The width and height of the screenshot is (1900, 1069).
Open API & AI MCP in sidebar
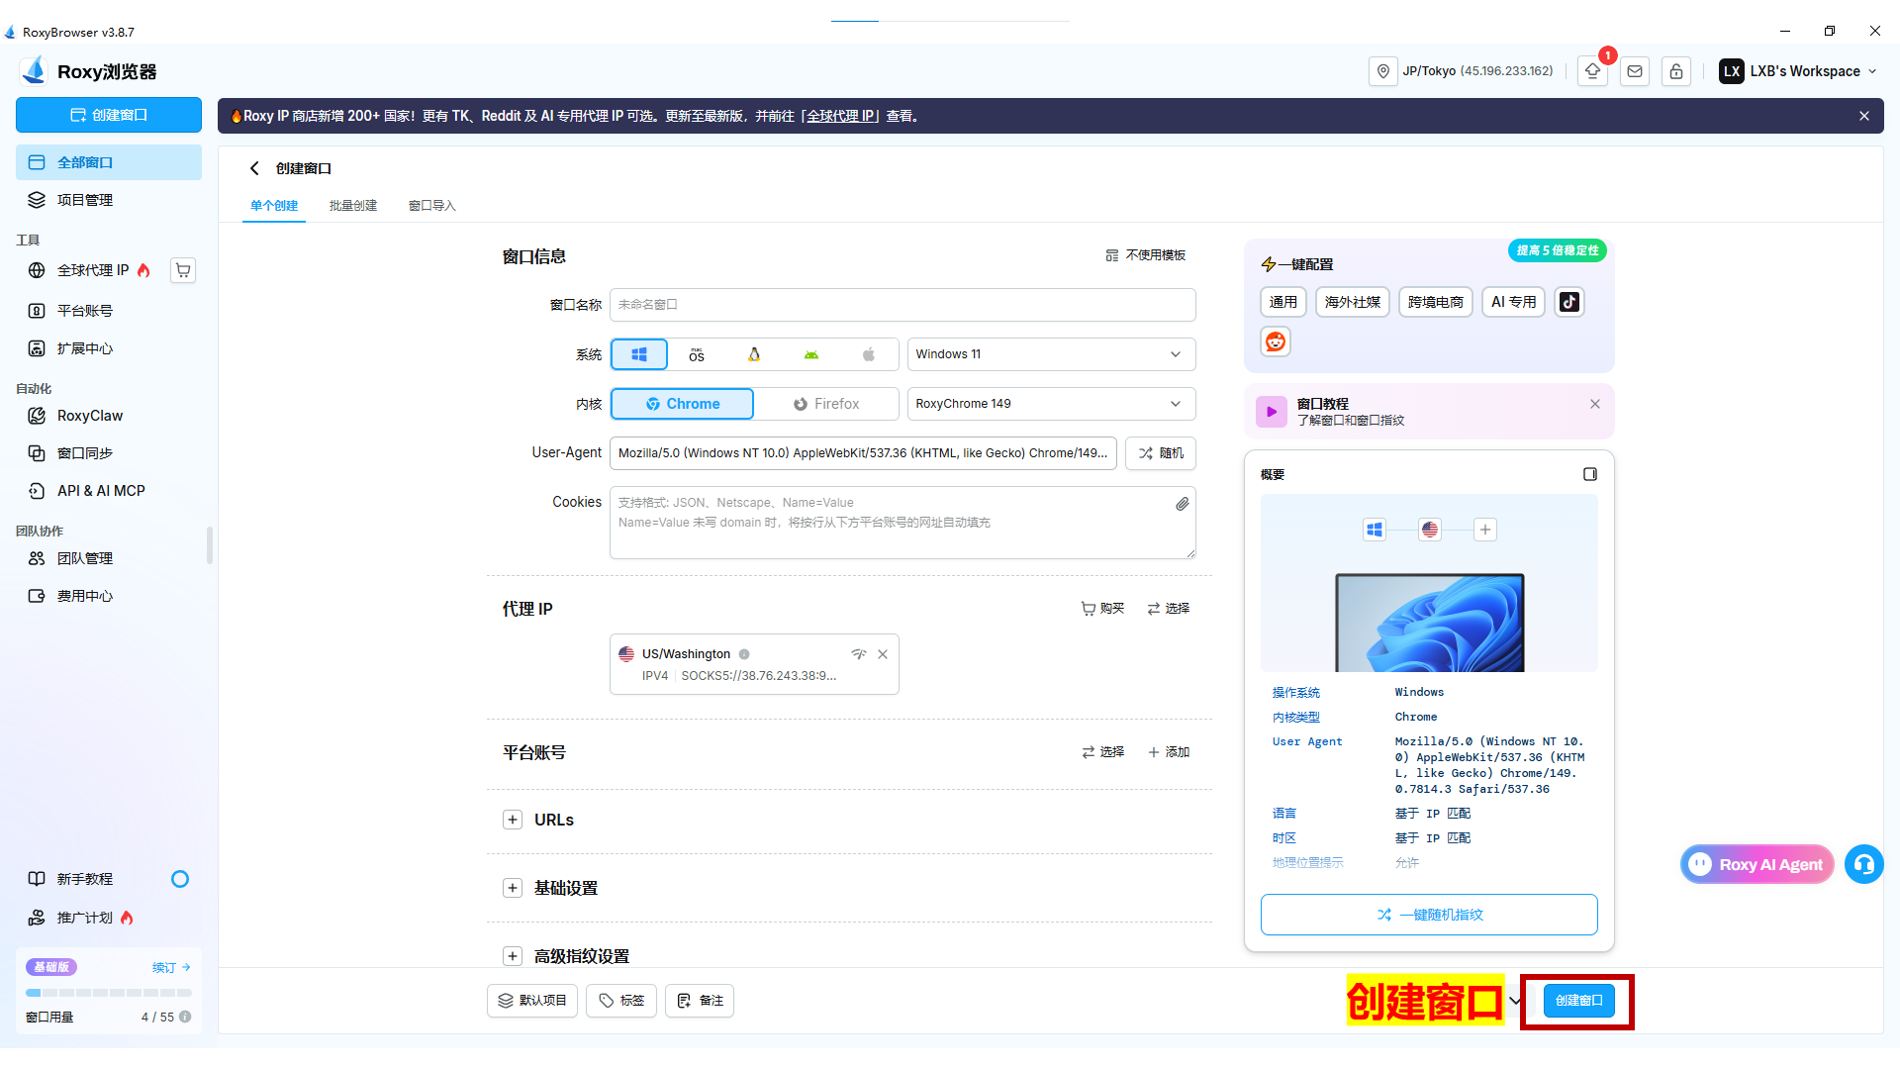(109, 491)
